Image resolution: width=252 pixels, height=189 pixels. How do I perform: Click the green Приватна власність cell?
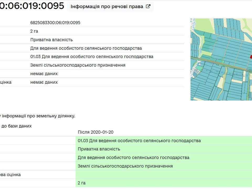coord(99,149)
